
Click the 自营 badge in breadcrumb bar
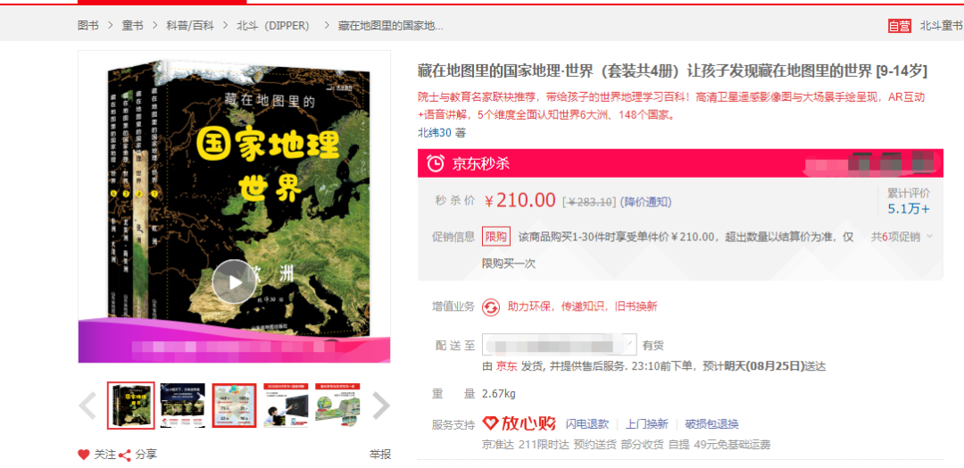899,26
